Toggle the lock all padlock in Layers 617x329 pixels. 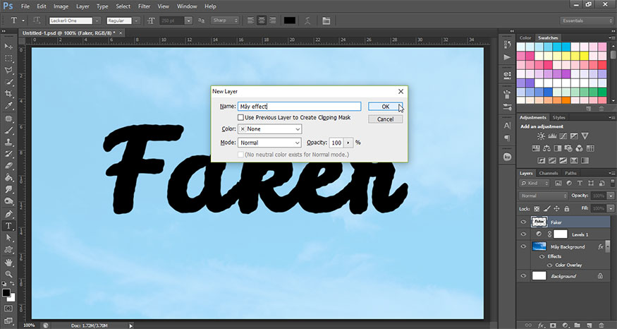point(567,208)
